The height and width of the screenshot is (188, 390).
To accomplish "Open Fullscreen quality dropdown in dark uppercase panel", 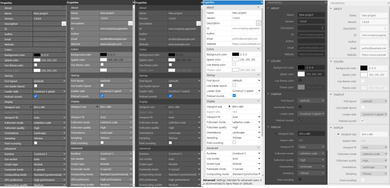I will [x=311, y=160].
